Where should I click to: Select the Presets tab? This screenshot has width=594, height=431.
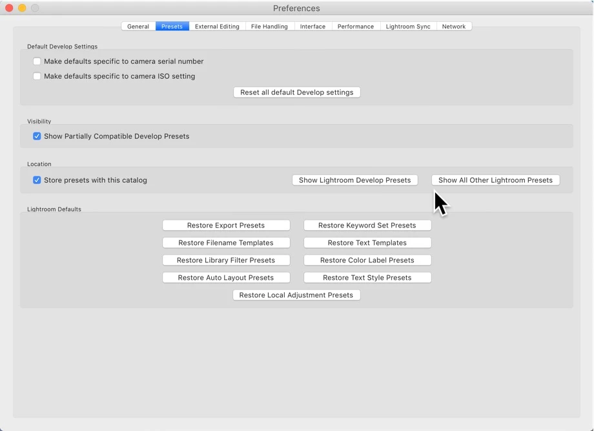(x=172, y=26)
